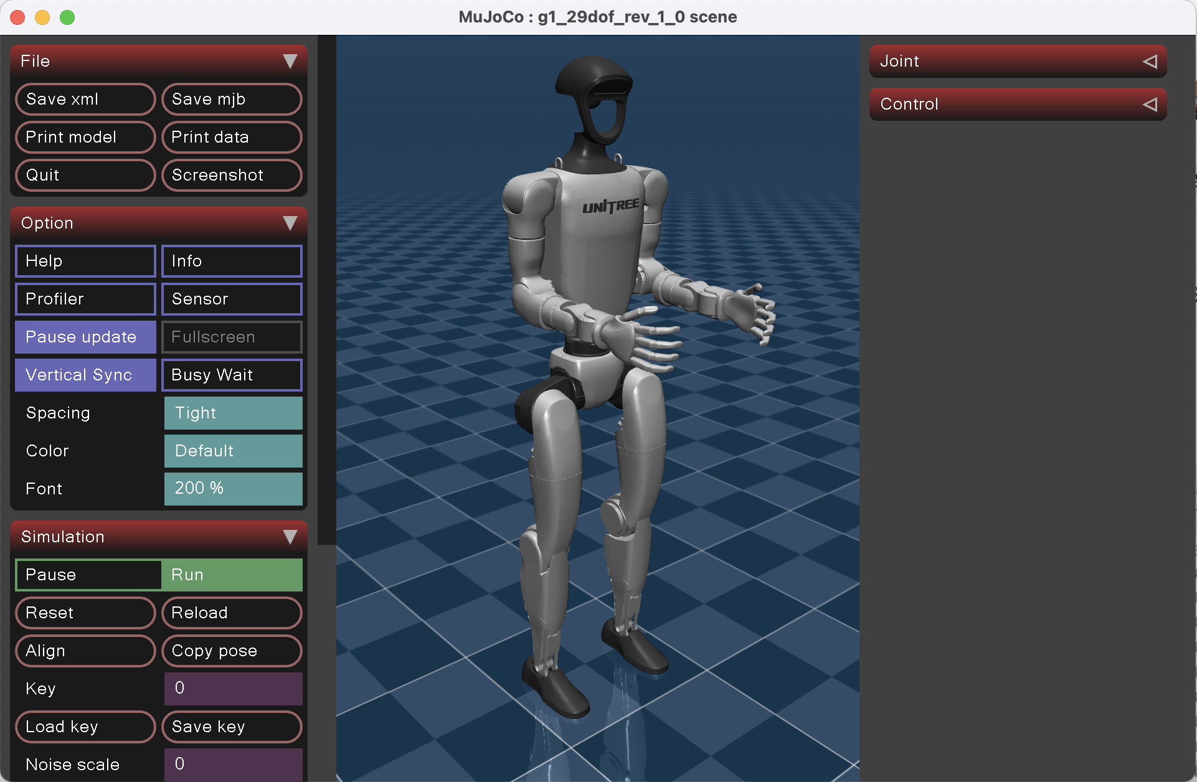Expand the Joint panel arrow
Screen dimensions: 1197x782
click(x=1150, y=61)
